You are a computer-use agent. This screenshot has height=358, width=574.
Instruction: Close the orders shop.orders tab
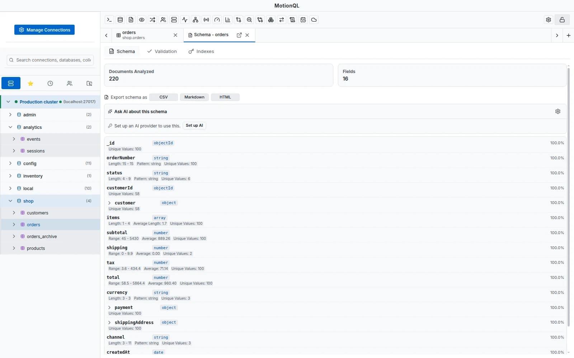(x=175, y=35)
